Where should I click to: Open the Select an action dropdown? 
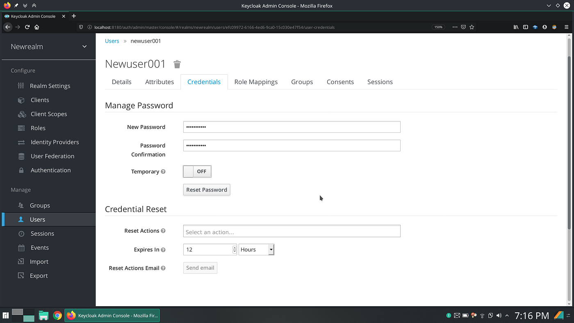(x=292, y=231)
